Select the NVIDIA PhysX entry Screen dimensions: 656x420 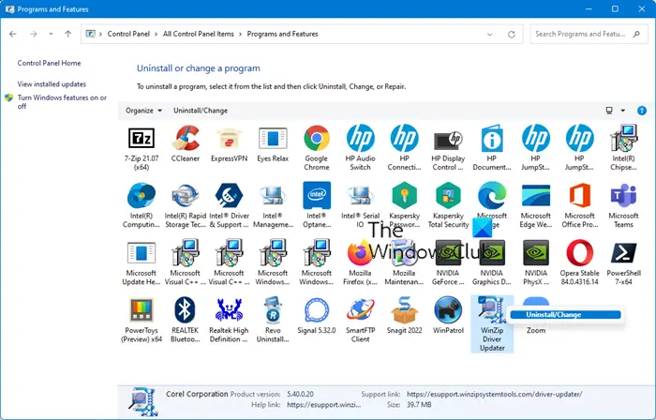coord(536,262)
